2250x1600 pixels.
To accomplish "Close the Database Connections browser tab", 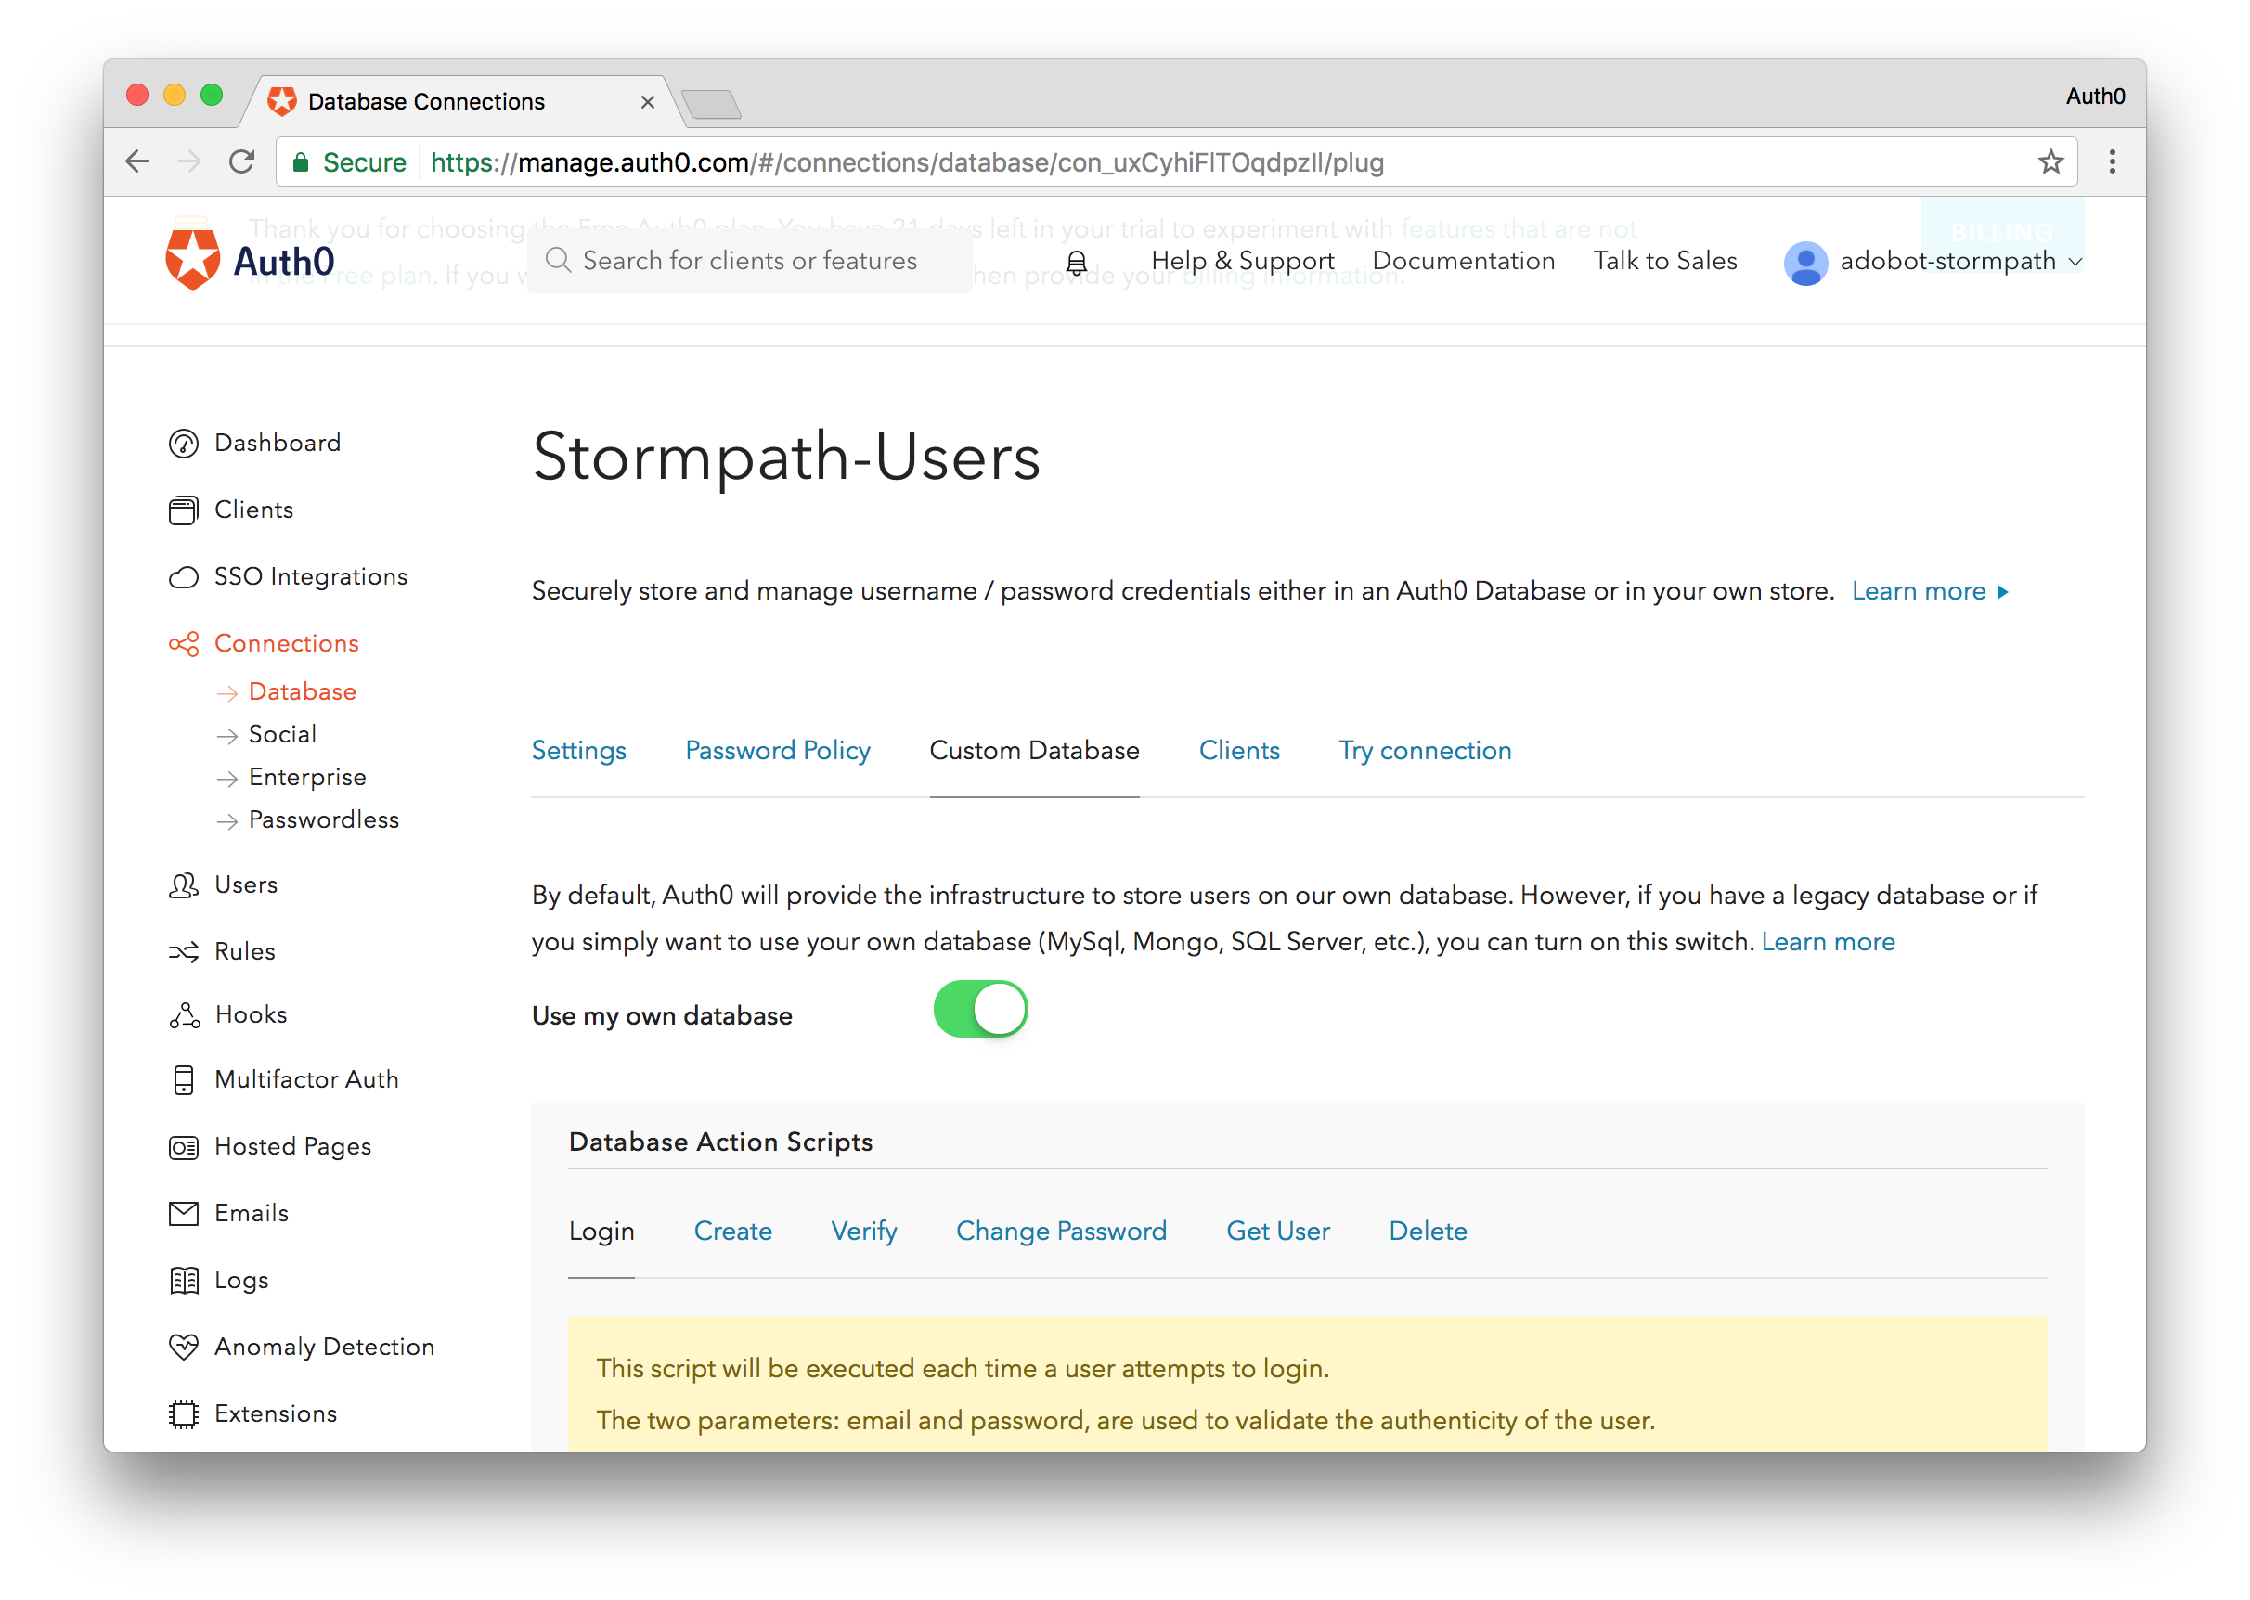I will [x=647, y=101].
